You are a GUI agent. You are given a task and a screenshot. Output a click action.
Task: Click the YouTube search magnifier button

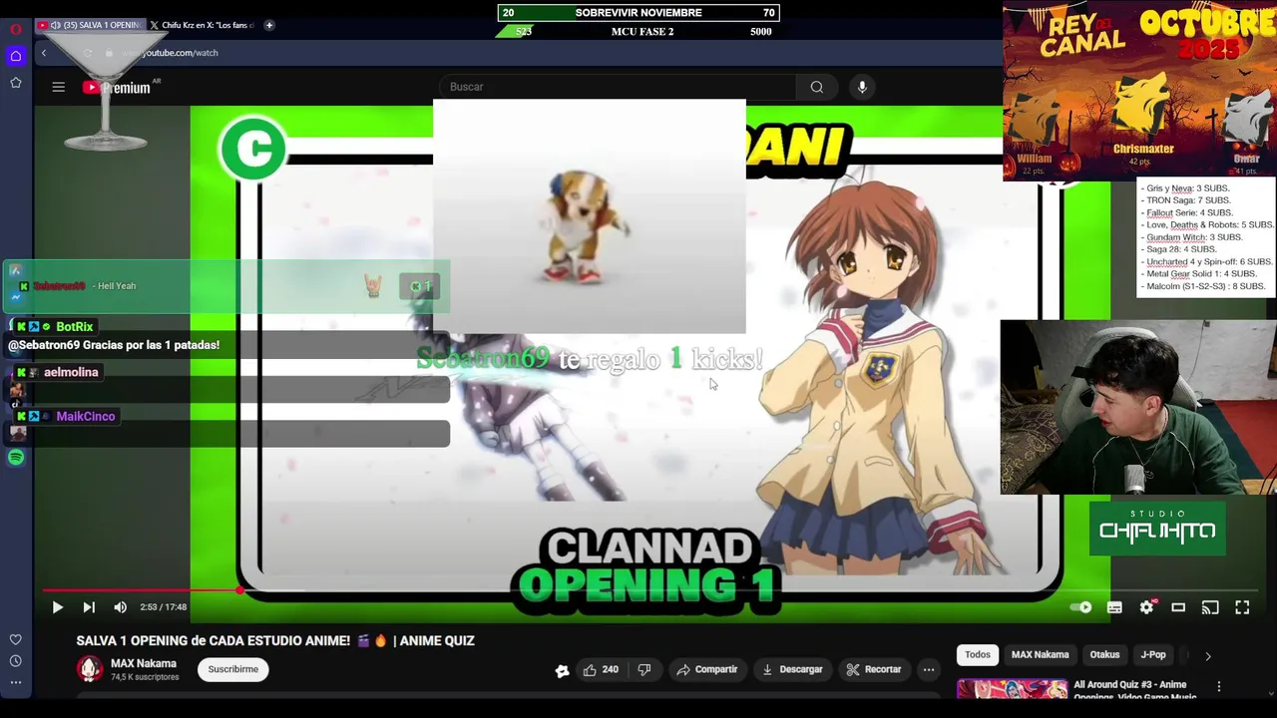point(817,87)
